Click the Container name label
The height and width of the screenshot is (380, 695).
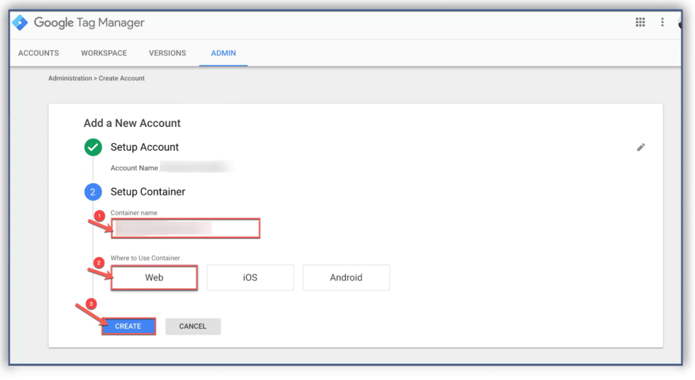click(134, 212)
